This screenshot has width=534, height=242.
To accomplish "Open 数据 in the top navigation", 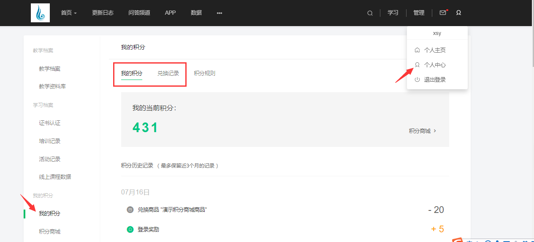I will pos(196,13).
